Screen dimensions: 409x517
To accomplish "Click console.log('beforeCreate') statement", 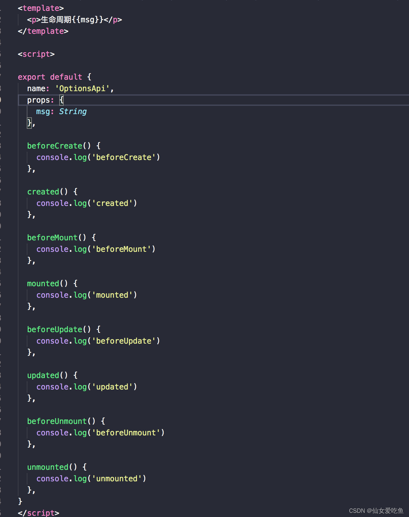I will [x=98, y=157].
